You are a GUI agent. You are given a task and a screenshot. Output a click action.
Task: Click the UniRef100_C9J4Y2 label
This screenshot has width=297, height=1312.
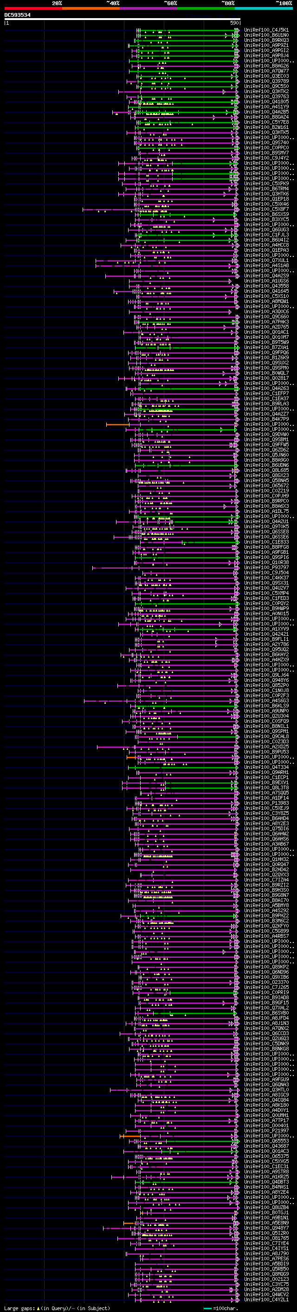click(x=266, y=158)
